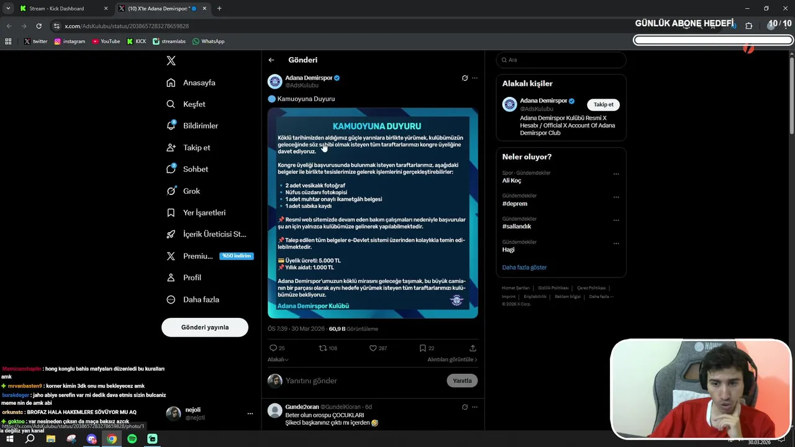Open more options on Gunde2oran reply

coord(475,407)
